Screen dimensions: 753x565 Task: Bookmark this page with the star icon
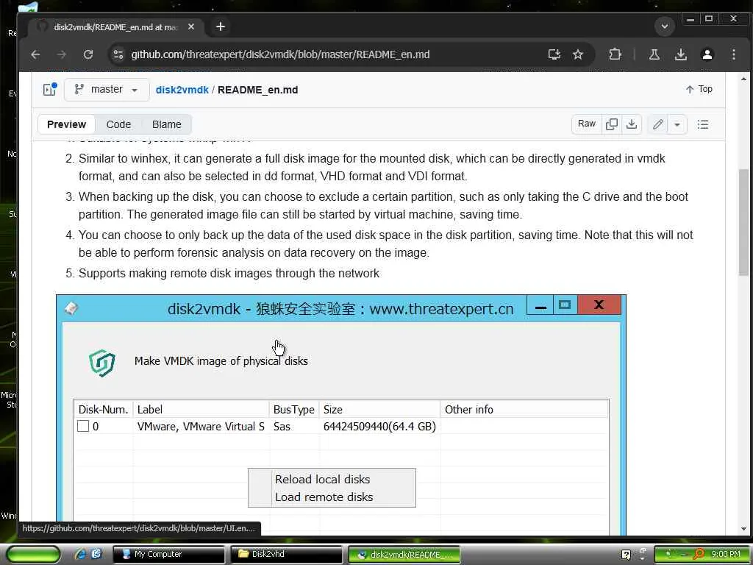coord(578,54)
